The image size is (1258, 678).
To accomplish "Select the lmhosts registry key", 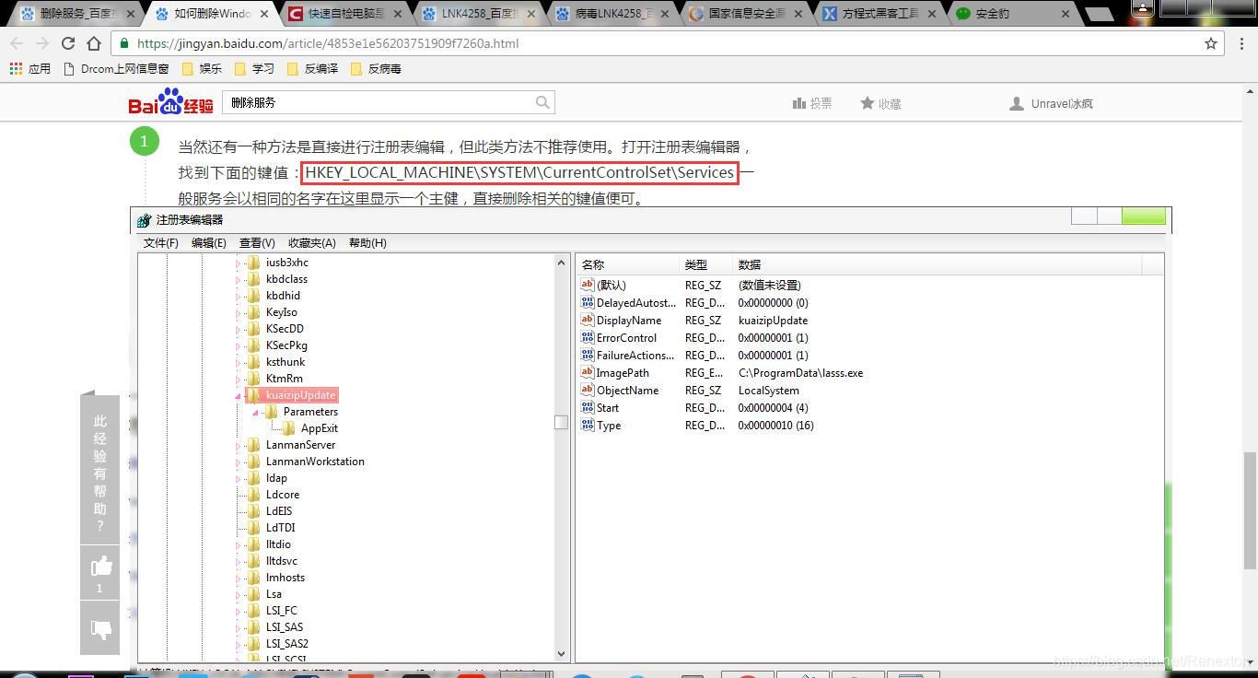I will point(285,578).
